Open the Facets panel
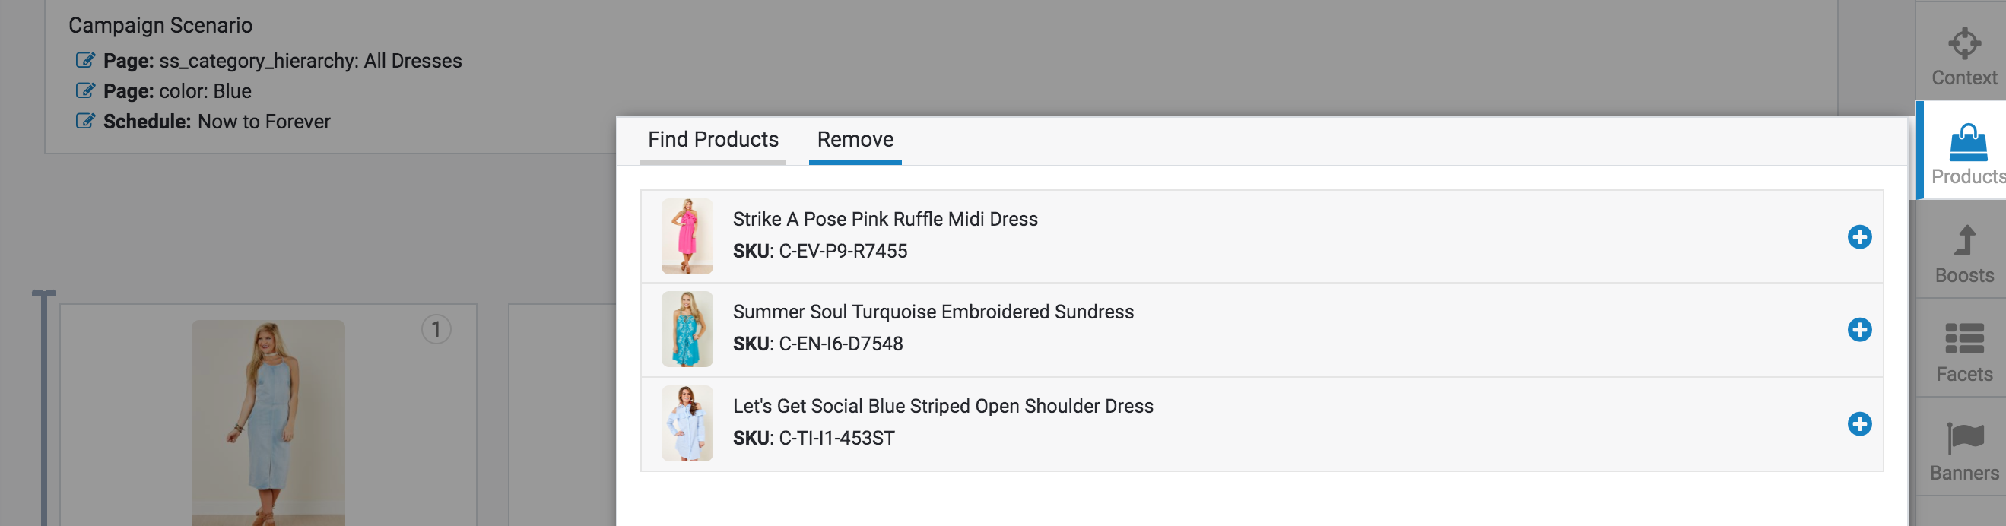 coord(1964,352)
